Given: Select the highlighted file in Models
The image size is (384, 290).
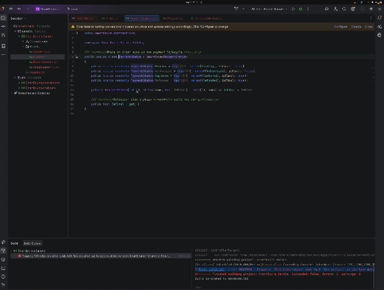Looking at the screenshot, I should 37,57.
